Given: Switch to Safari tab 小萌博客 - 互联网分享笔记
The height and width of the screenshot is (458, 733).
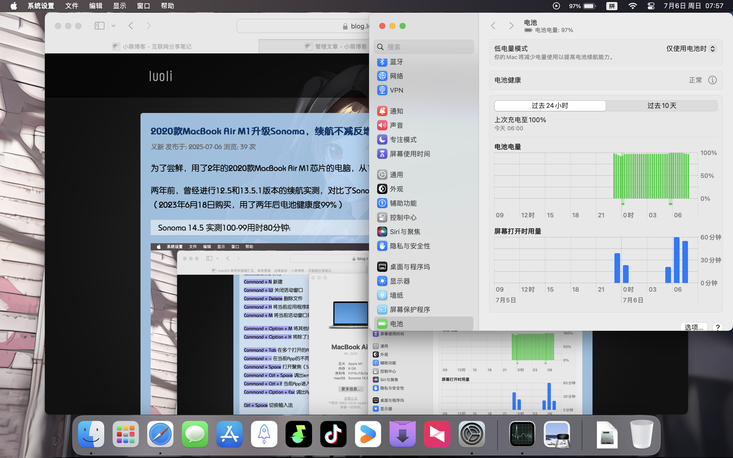Looking at the screenshot, I should 152,46.
